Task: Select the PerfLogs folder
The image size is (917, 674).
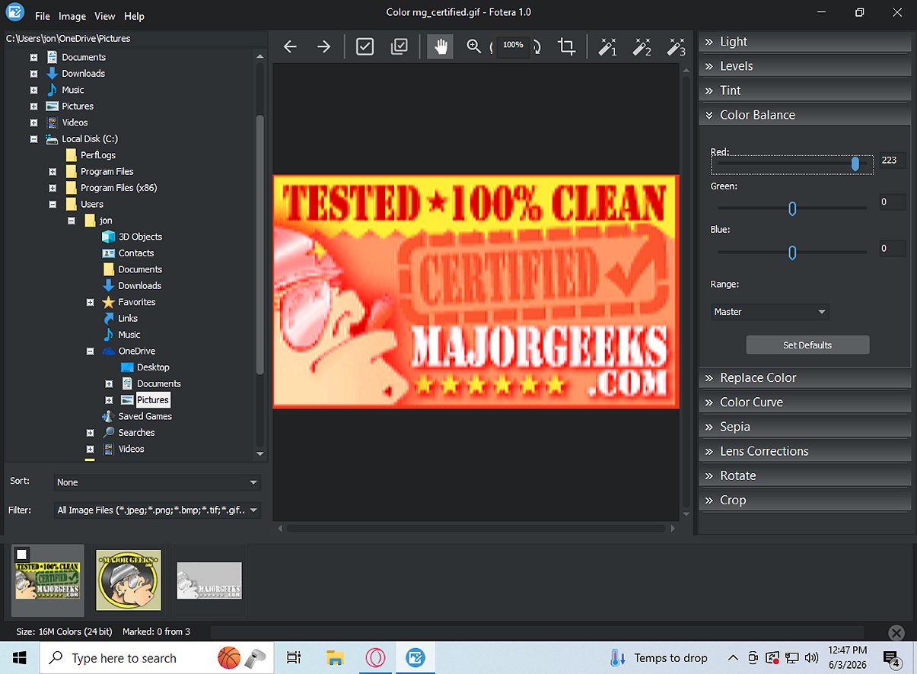Action: [91, 155]
